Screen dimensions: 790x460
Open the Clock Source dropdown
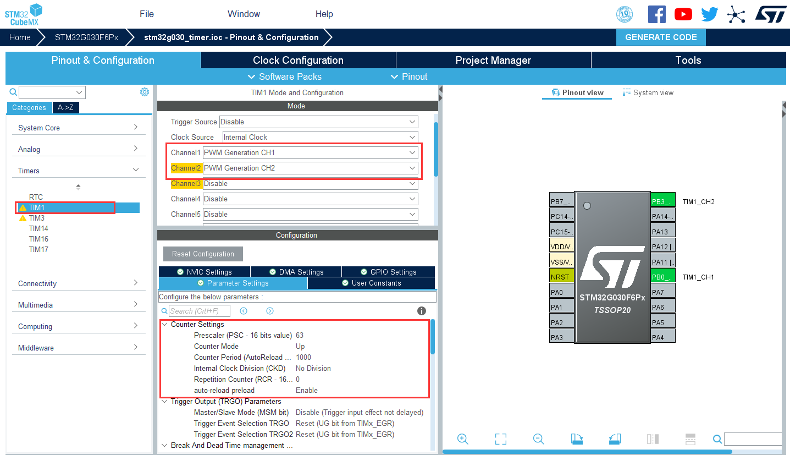(320, 137)
